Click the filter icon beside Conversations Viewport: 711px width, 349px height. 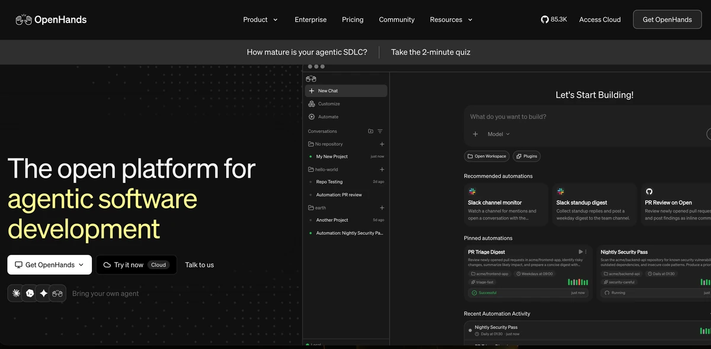(380, 131)
